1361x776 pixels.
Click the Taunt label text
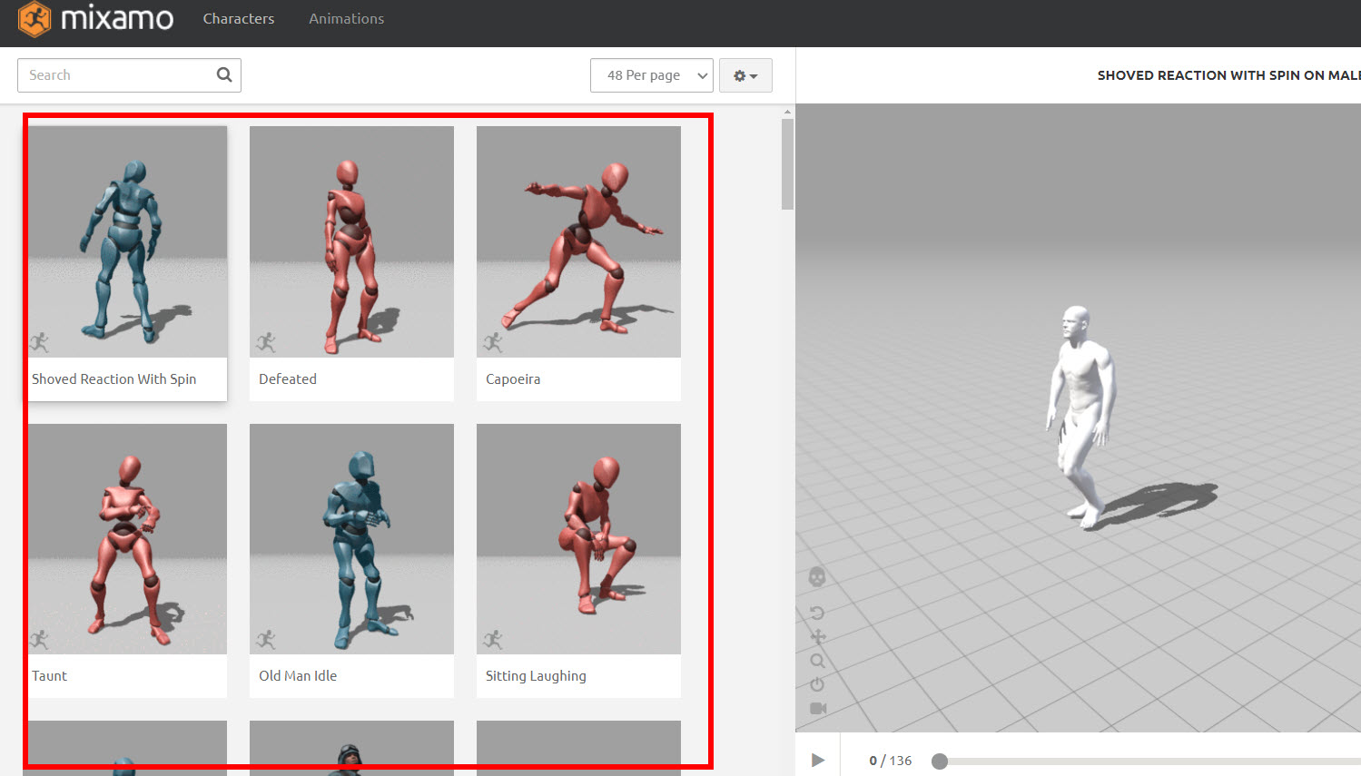(49, 676)
